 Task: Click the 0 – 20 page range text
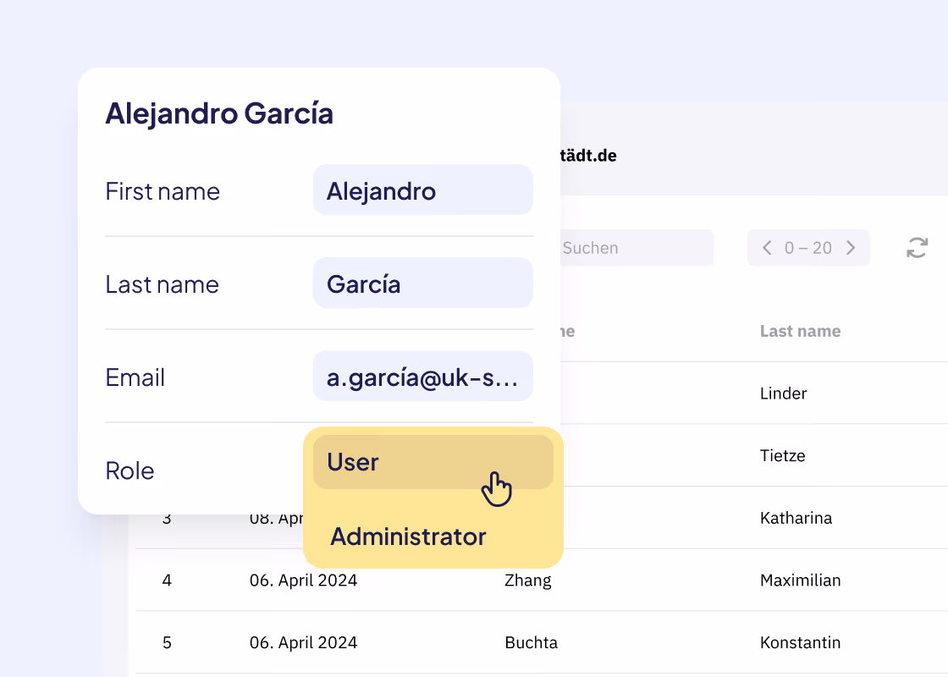pyautogui.click(x=808, y=248)
